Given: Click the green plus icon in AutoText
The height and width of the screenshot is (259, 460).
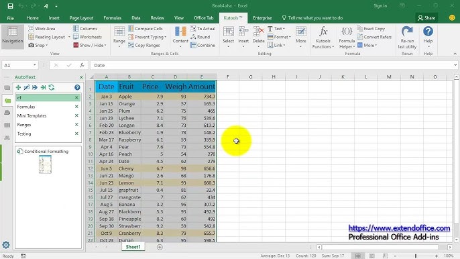Looking at the screenshot, I should (18, 87).
